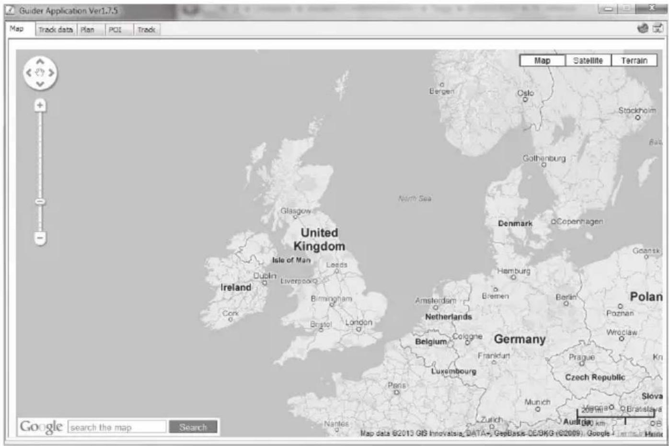Viewport: 669px width, 446px height.
Task: Click the rightmost toolbar icon at top
Action: tap(658, 28)
